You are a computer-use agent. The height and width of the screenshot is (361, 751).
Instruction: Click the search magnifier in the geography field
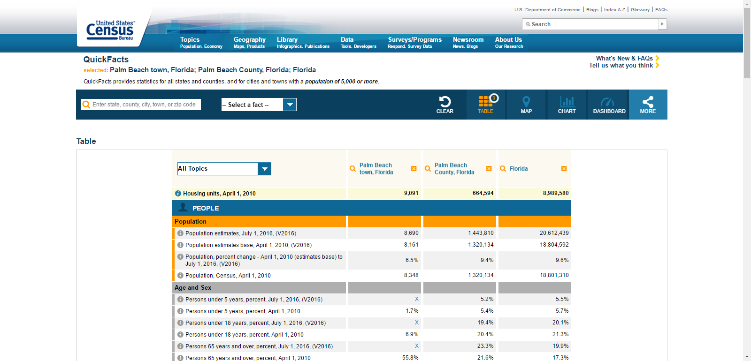86,105
